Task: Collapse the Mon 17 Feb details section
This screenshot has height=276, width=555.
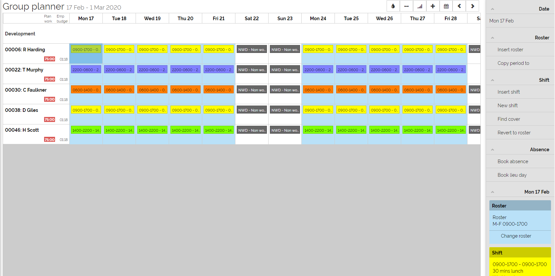Action: [493, 192]
